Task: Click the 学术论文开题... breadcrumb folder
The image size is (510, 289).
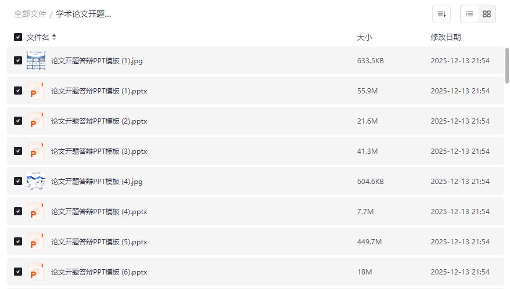Action: tap(84, 14)
